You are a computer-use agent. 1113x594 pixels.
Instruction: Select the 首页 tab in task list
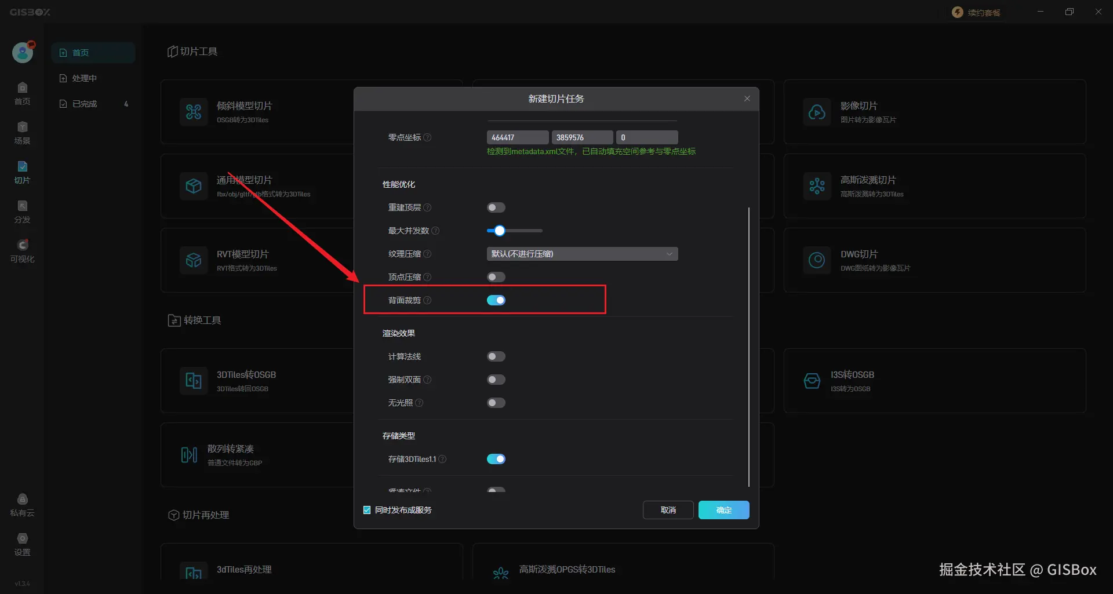coord(93,53)
